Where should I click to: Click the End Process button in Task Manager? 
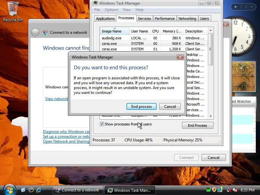point(198,125)
